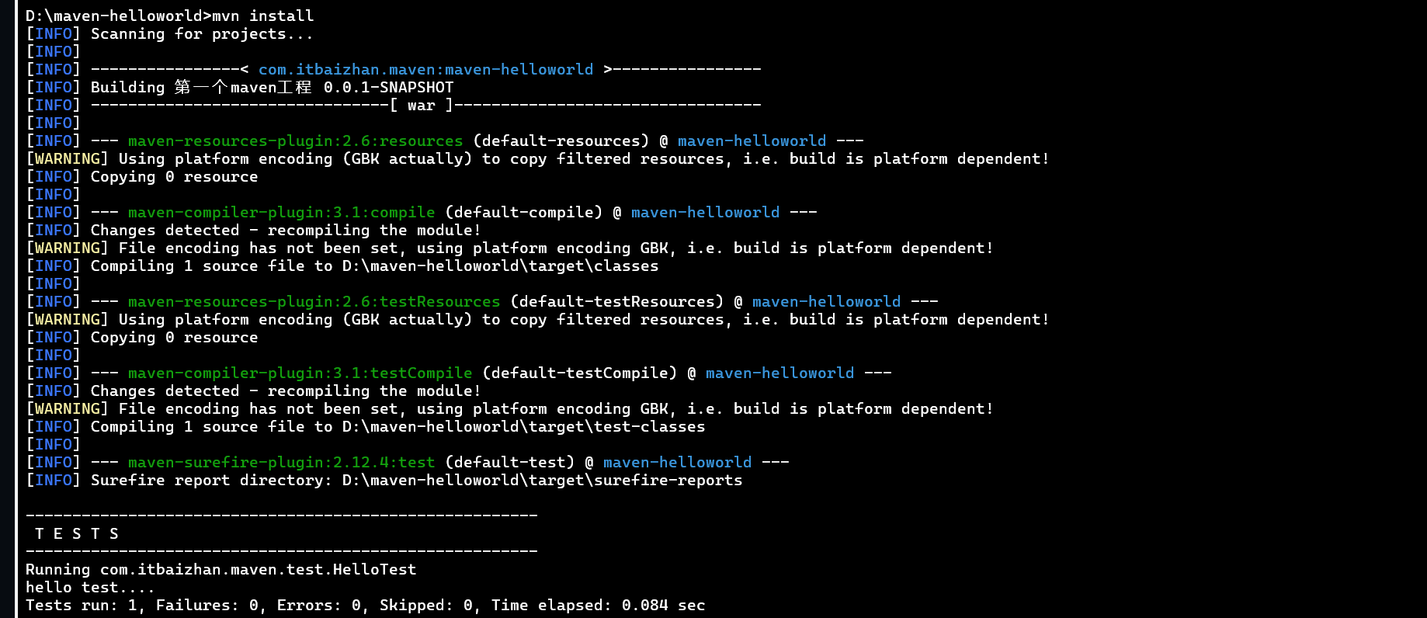Click the "T E S T S" header
This screenshot has width=1427, height=618.
tap(77, 533)
